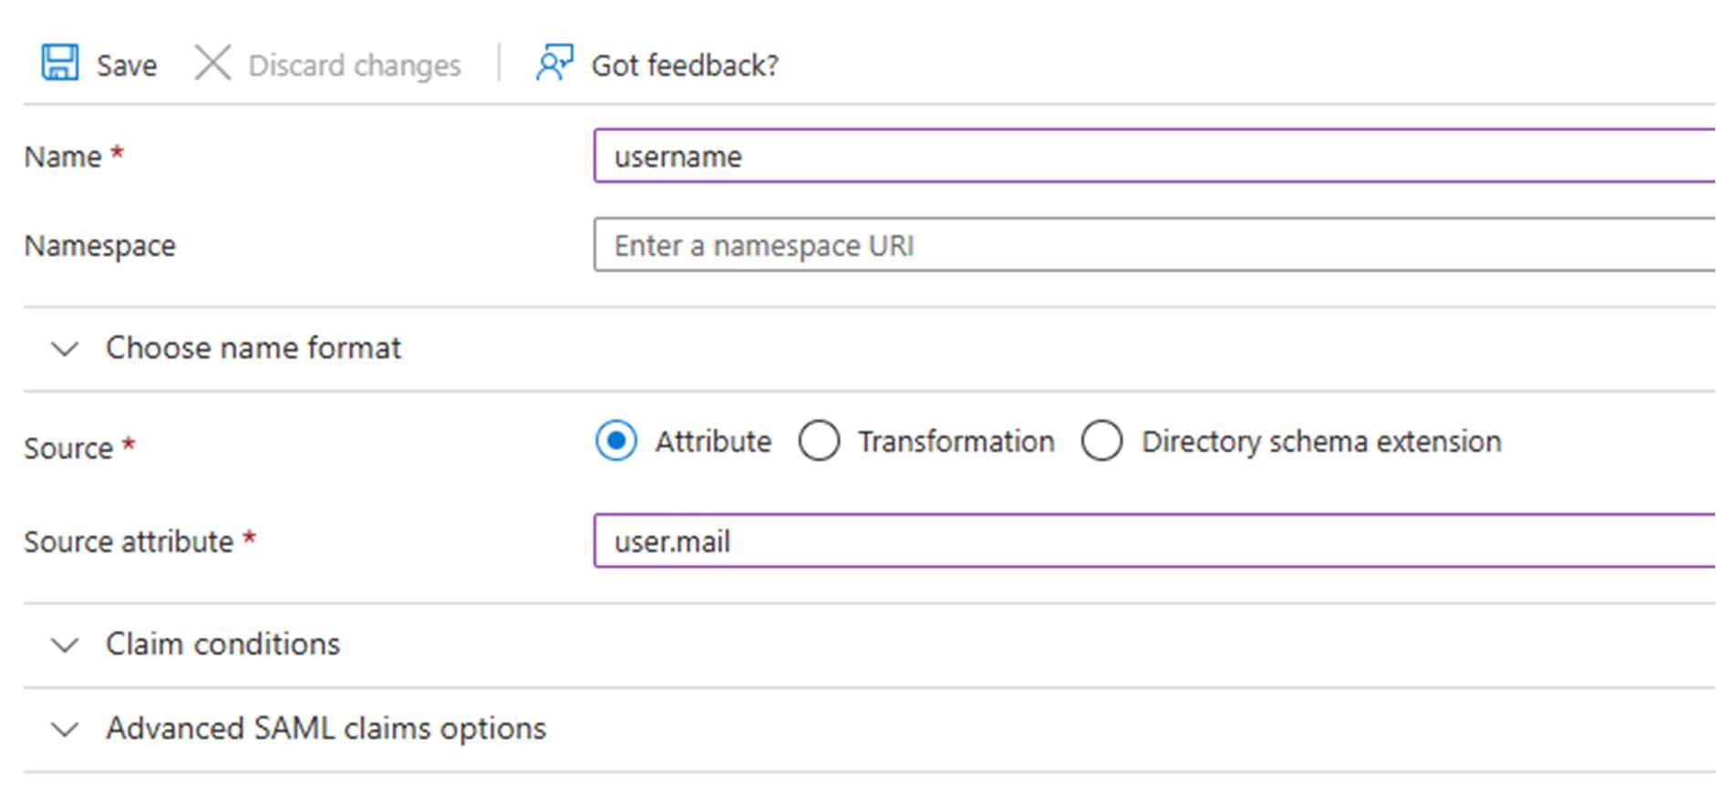Expand the Claim conditions chevron
The height and width of the screenshot is (801, 1716).
(x=65, y=645)
